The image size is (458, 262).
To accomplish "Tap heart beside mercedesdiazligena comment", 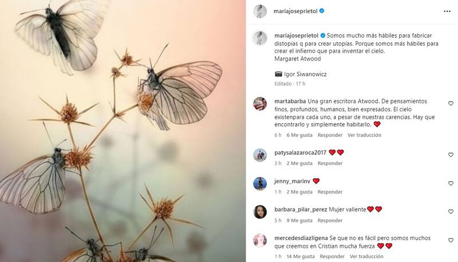I will click(451, 240).
